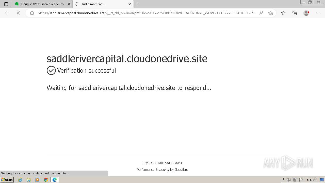Click the address bar URL

pyautogui.click(x=147, y=13)
